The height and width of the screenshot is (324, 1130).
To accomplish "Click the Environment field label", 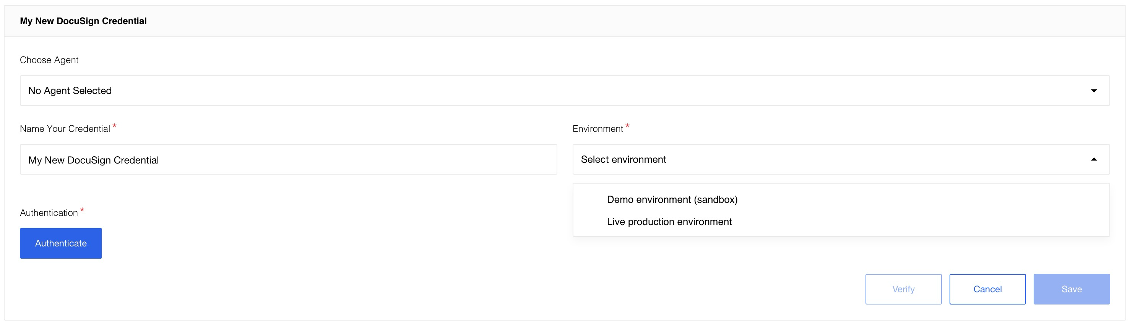I will coord(597,129).
